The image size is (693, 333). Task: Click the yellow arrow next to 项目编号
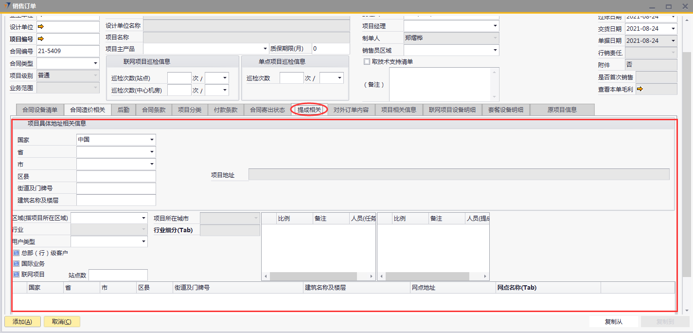pos(41,39)
